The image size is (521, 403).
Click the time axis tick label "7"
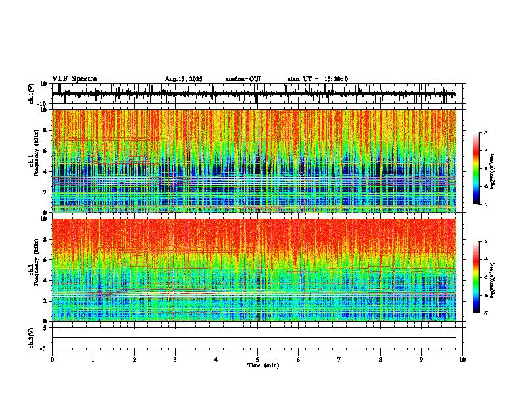(339, 360)
